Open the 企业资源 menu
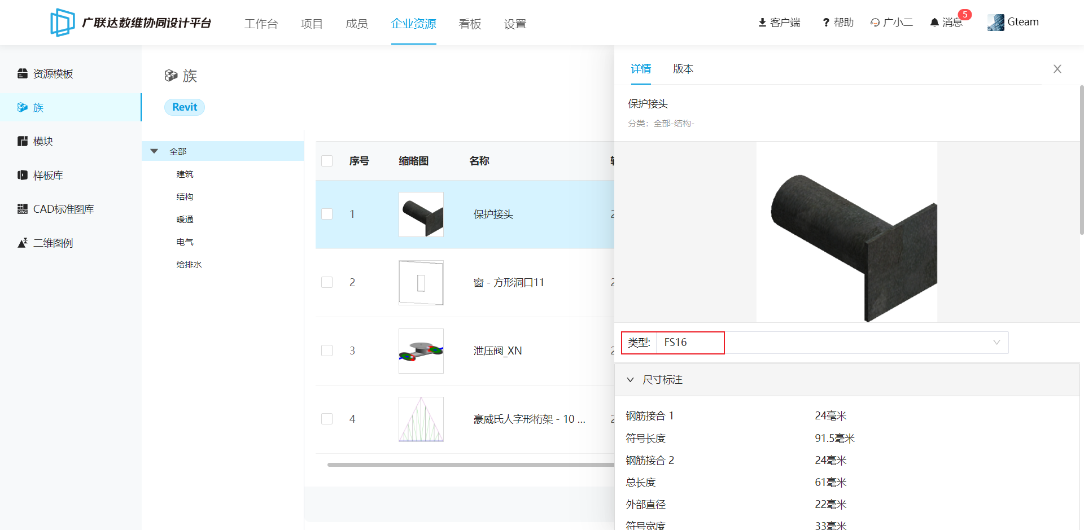Image resolution: width=1084 pixels, height=530 pixels. point(414,24)
